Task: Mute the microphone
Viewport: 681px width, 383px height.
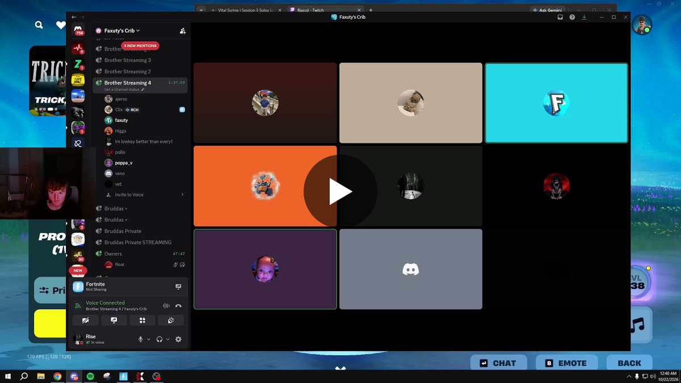Action: click(x=140, y=339)
